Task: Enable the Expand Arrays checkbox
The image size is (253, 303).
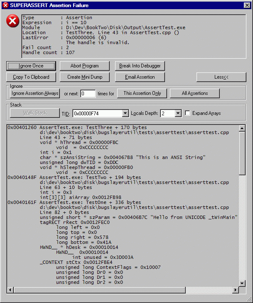Action: click(188, 113)
